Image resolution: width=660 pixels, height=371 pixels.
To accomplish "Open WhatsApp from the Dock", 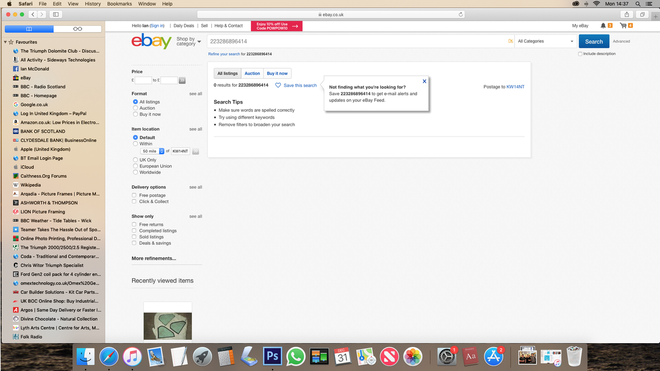I will pyautogui.click(x=296, y=357).
